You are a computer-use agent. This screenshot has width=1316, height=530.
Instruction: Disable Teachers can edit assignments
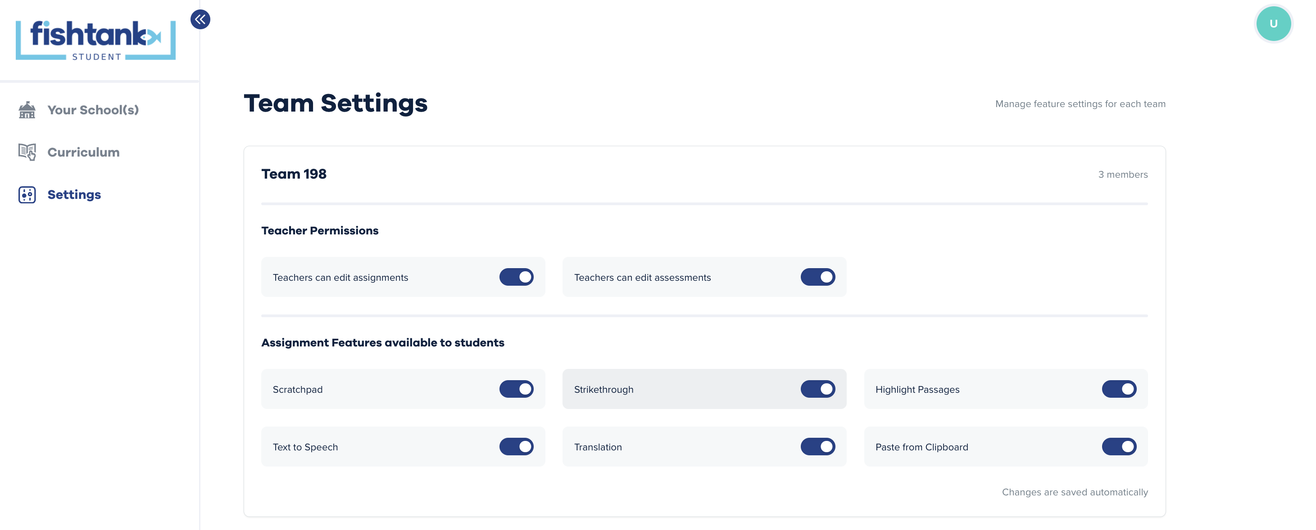click(x=516, y=277)
